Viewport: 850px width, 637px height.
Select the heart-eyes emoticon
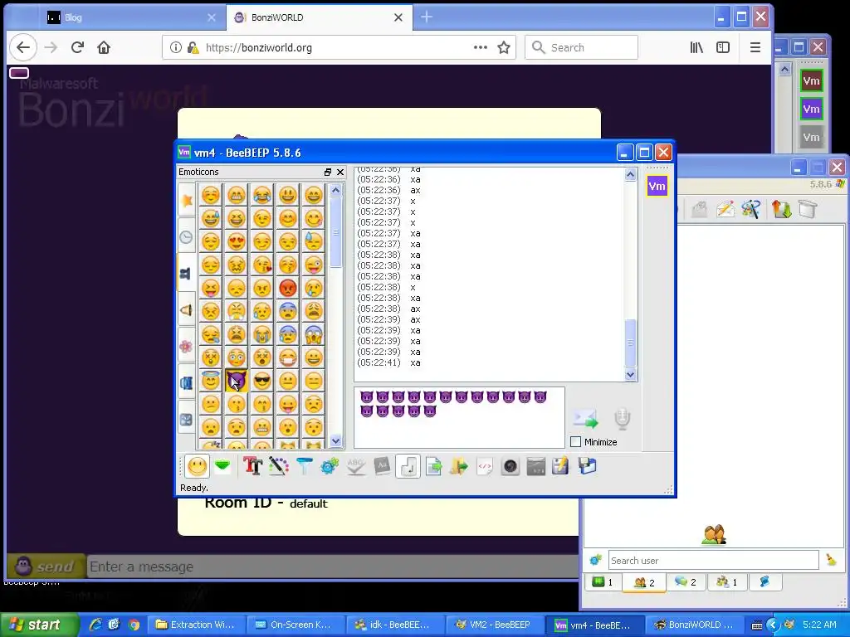tap(237, 241)
